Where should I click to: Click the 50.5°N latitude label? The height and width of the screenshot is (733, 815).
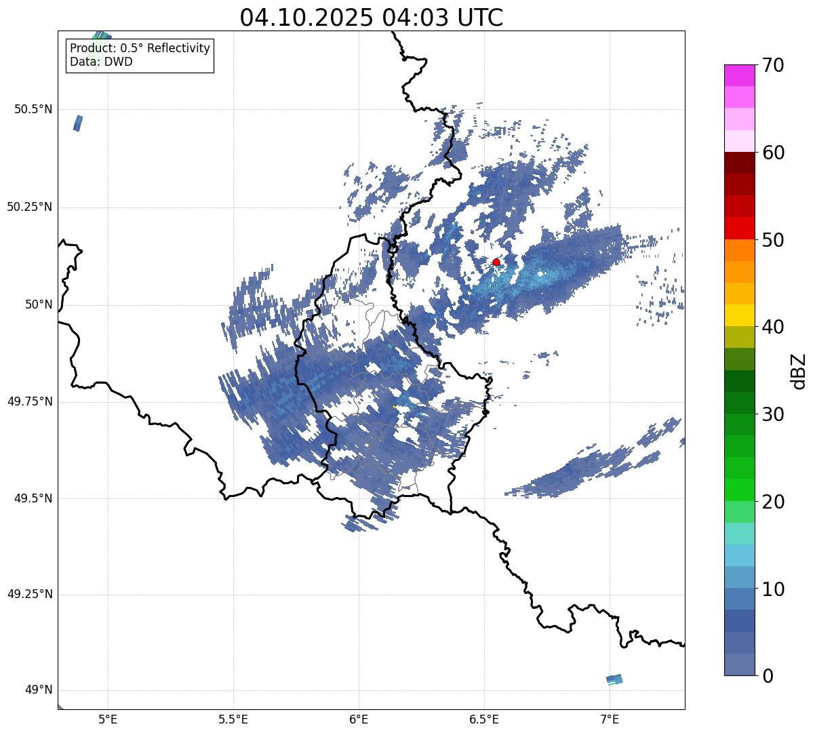33,109
